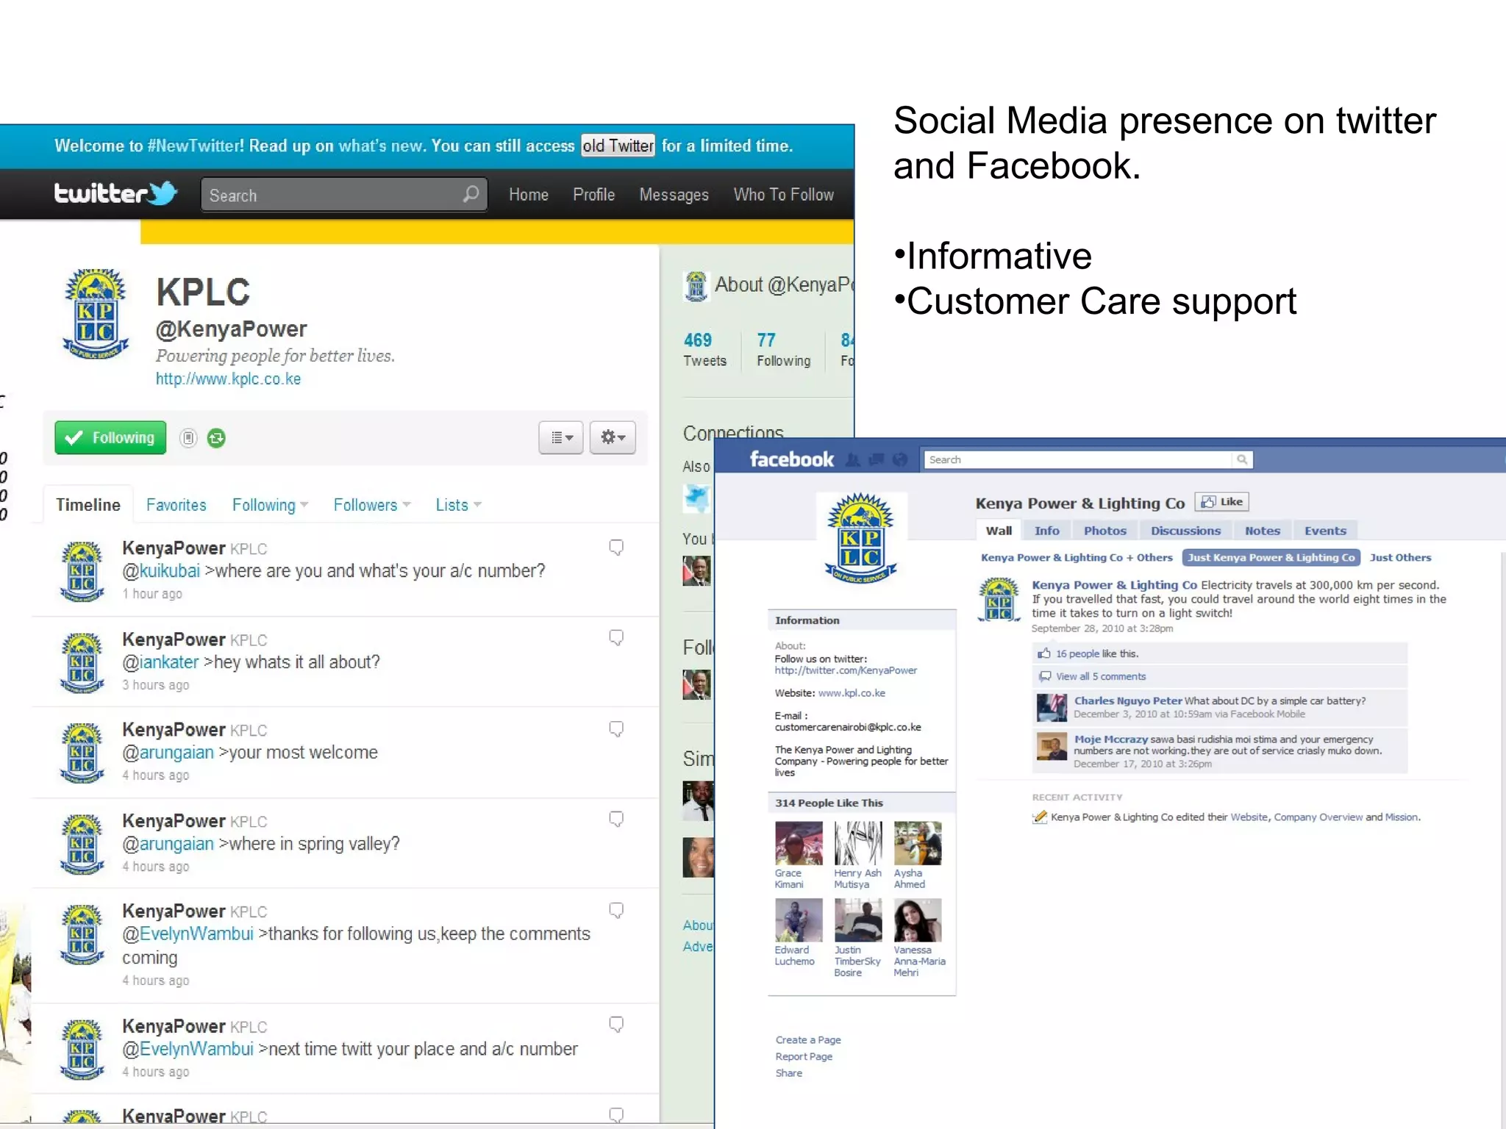1506x1129 pixels.
Task: Open Edward Luchemo's profile picture
Action: 799,920
